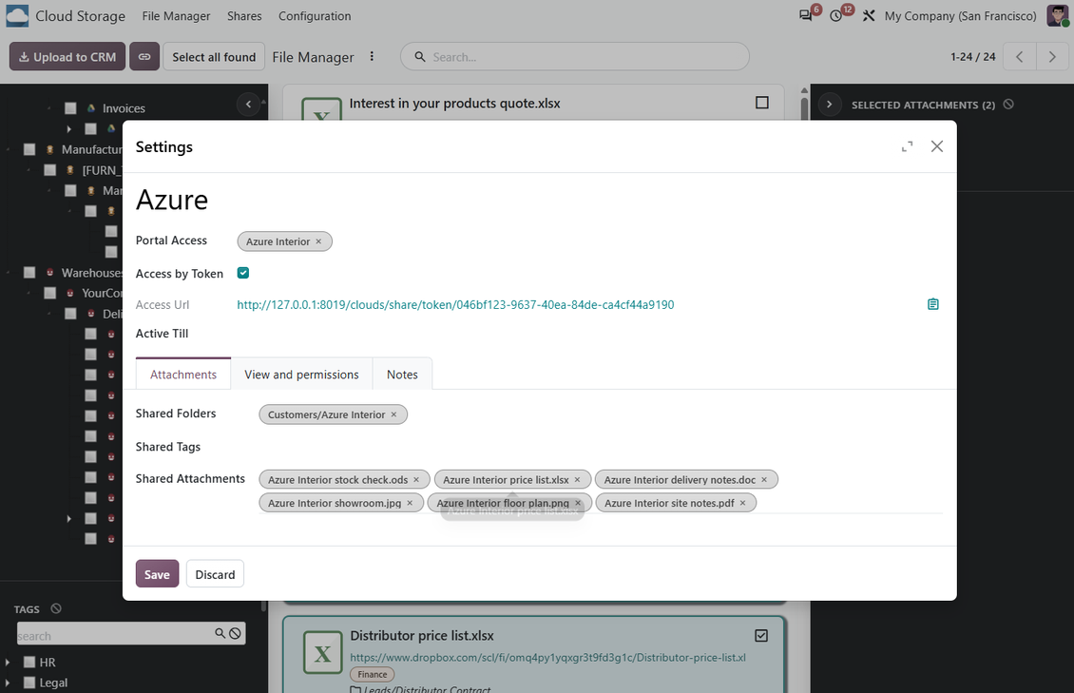Open the Shares menu
Image resolution: width=1074 pixels, height=693 pixels.
pos(244,16)
